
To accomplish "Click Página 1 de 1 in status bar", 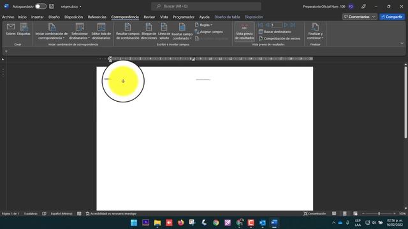I will (10, 214).
